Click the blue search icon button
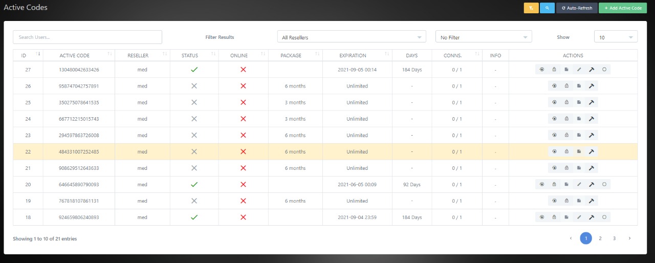The width and height of the screenshot is (655, 263). click(x=547, y=8)
